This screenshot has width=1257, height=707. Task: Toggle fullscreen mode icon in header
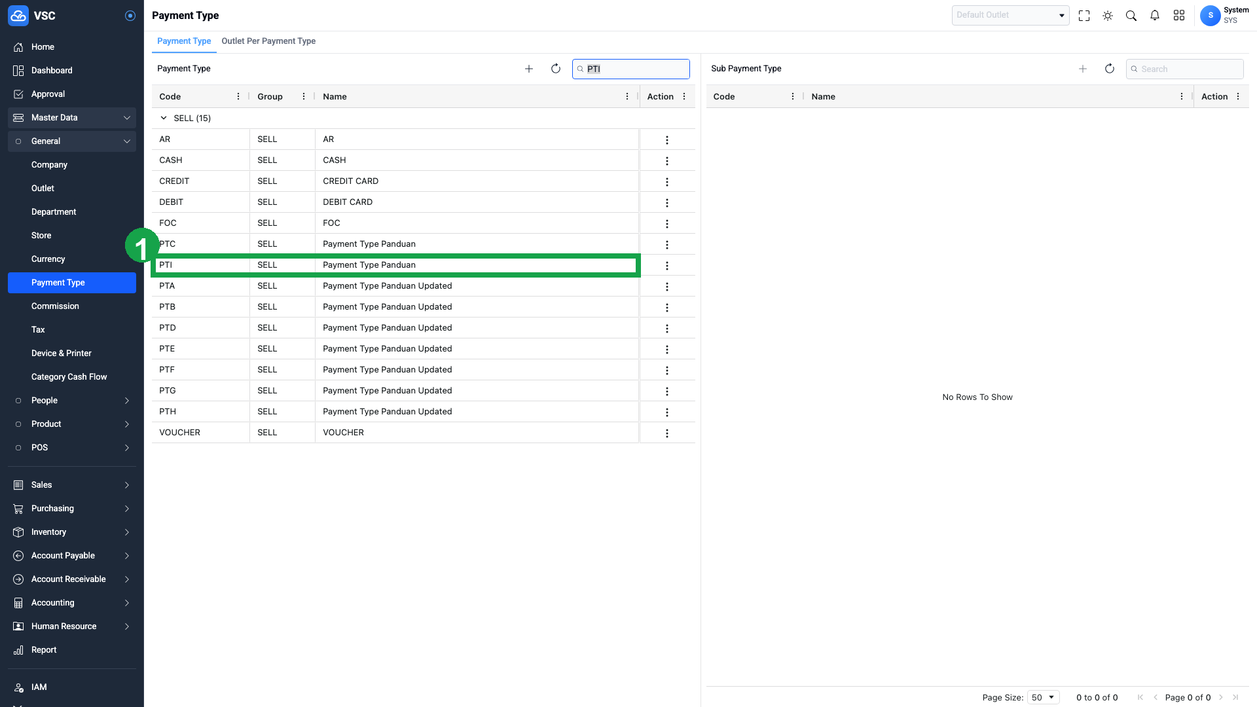coord(1084,16)
